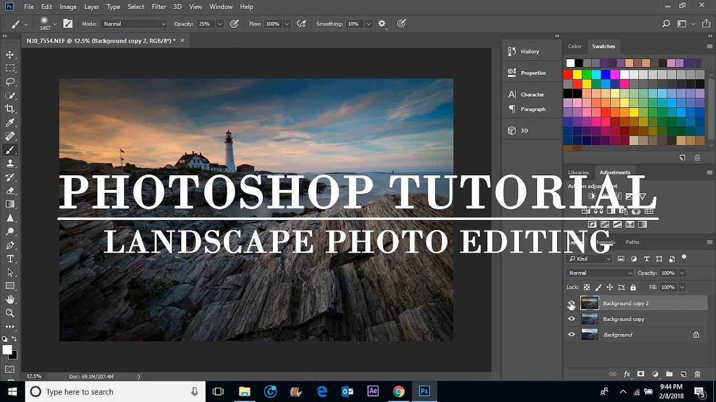The height and width of the screenshot is (402, 716).
Task: Open the layer Fill dropdown arrow
Action: coord(682,287)
